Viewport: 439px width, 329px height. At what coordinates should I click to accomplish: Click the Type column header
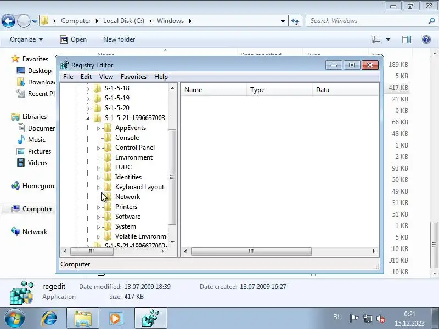click(279, 90)
